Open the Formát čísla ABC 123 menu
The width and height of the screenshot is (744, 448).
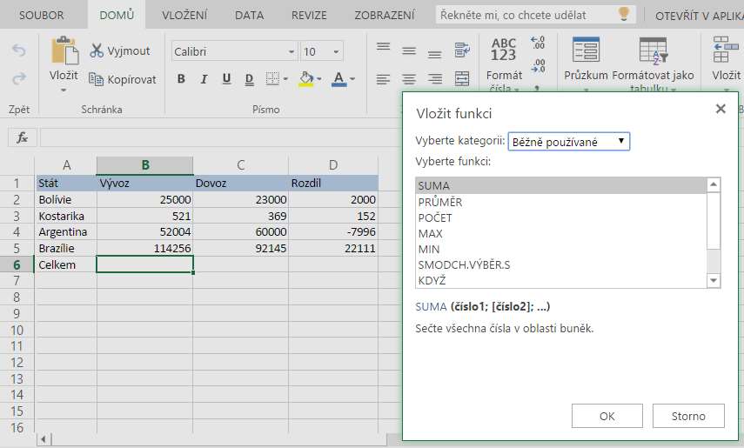coord(504,64)
